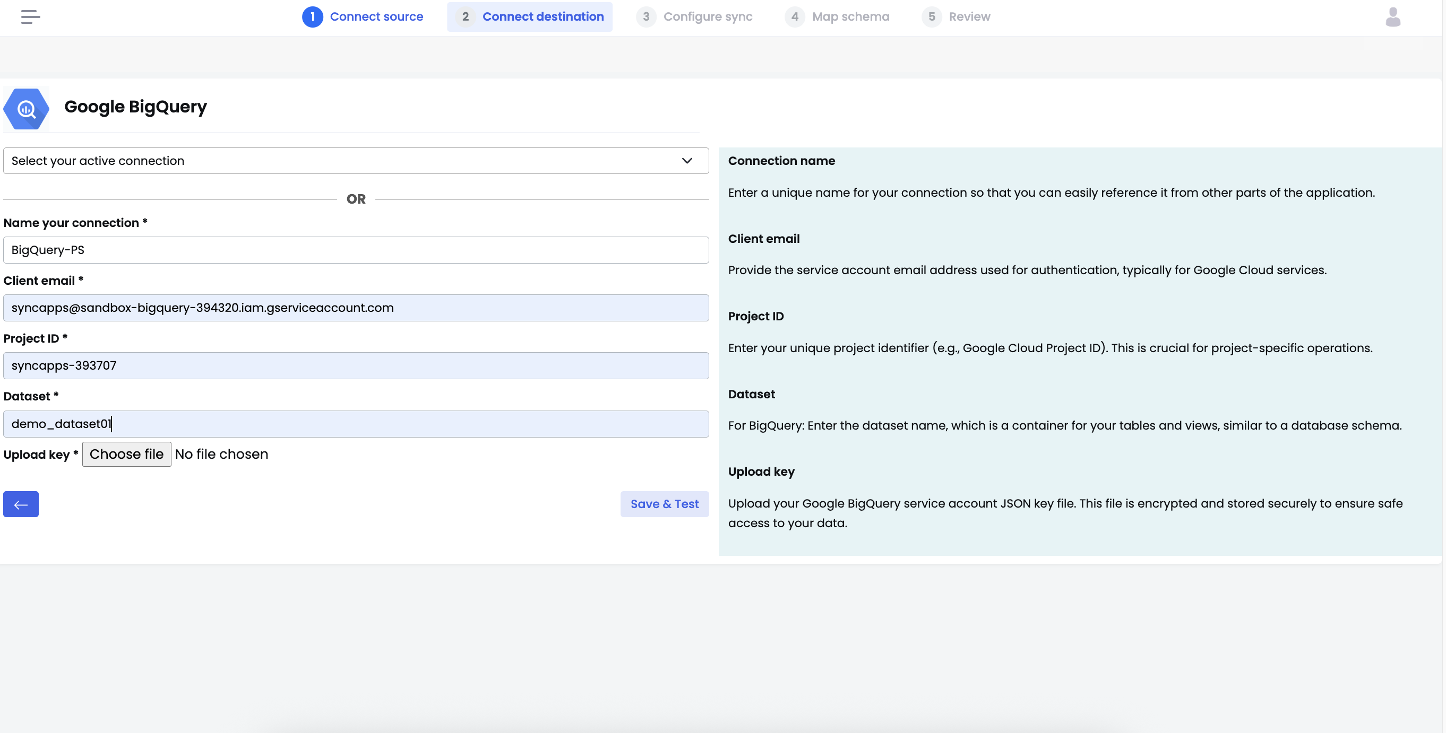The height and width of the screenshot is (733, 1446).
Task: Click the 'Name your connection *' label
Action: point(75,223)
